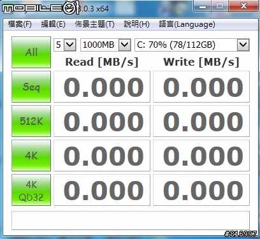Screen dimensions: 260x239
Task: Click the 4K write result value
Action: [x=201, y=156]
